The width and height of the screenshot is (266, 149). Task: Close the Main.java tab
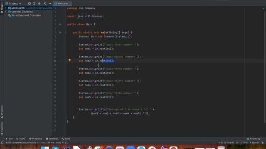[70, 4]
